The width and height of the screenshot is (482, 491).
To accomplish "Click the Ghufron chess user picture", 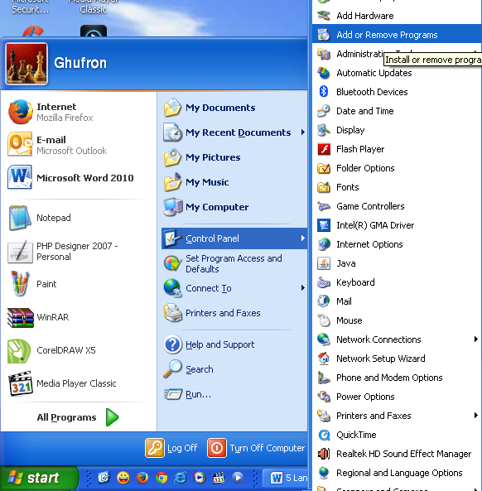I will click(x=27, y=64).
